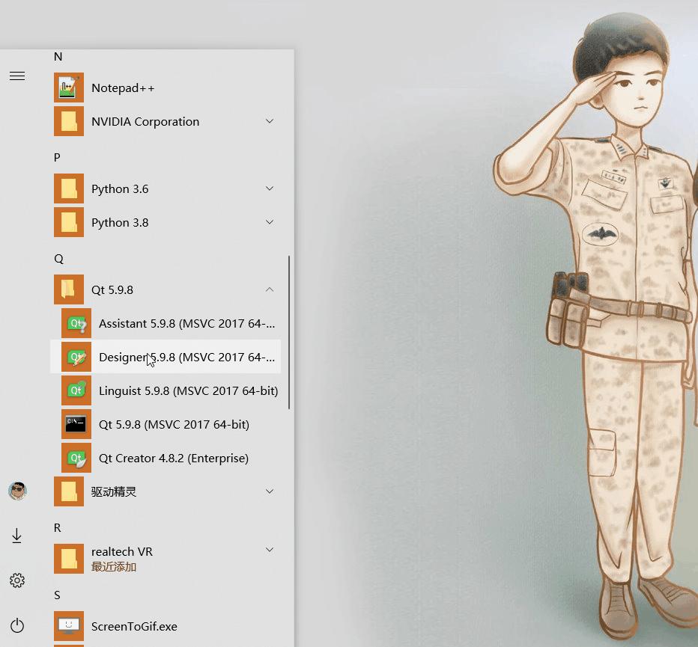The image size is (698, 647).
Task: Jump via the Q letter header
Action: 58,260
